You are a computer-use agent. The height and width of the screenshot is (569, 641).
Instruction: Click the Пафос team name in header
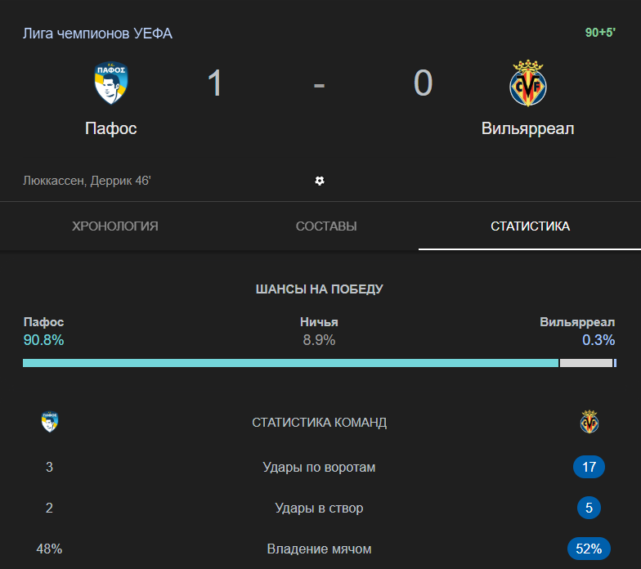pos(110,128)
